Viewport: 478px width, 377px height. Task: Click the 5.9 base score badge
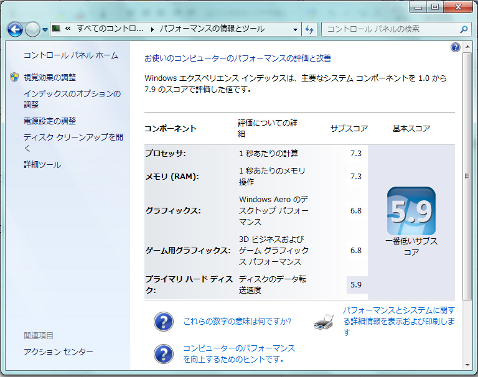(x=411, y=211)
